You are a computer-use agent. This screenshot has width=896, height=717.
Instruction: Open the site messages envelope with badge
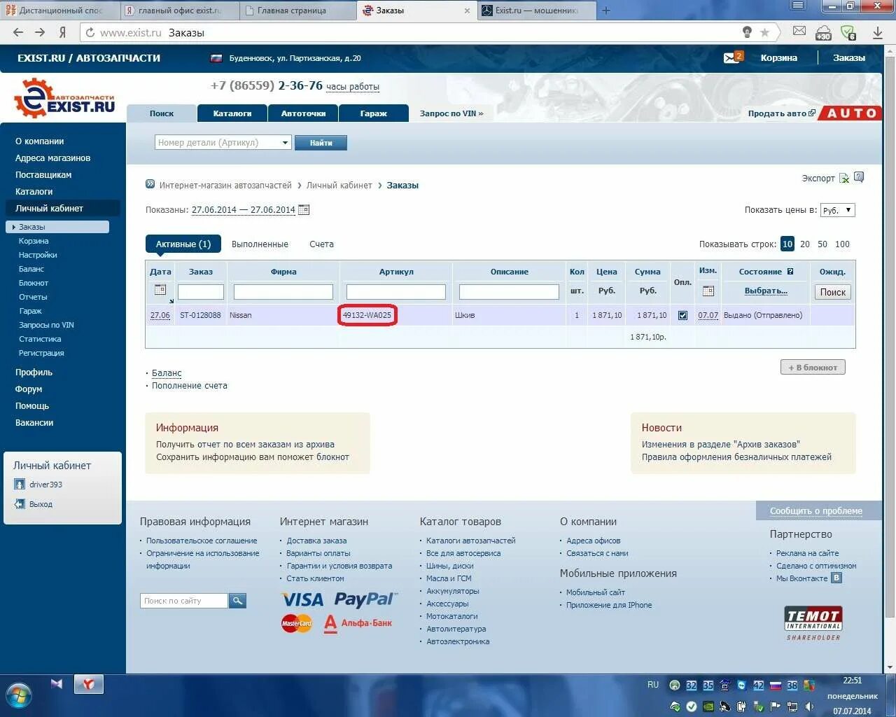733,57
